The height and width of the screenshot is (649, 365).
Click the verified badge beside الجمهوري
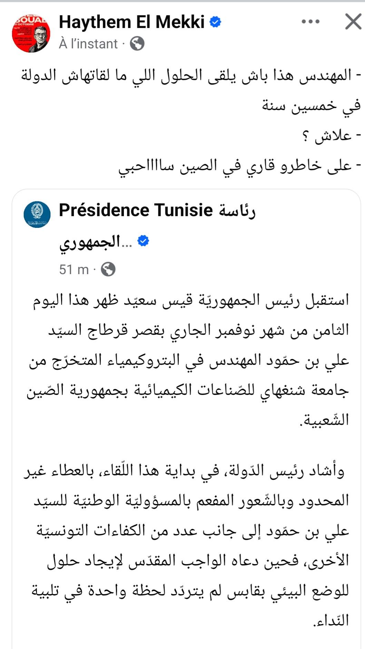click(x=143, y=241)
